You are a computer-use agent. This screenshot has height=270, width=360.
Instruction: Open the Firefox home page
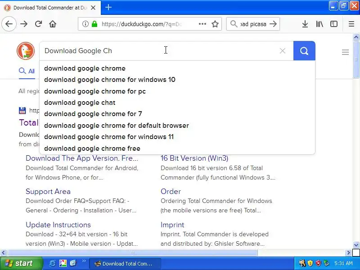point(53,24)
